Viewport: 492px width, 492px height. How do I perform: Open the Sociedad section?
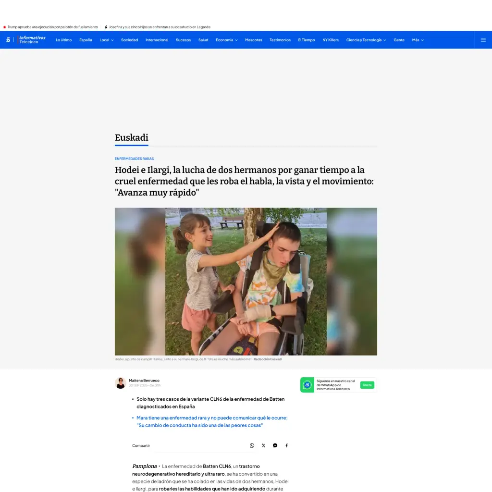(x=130, y=40)
